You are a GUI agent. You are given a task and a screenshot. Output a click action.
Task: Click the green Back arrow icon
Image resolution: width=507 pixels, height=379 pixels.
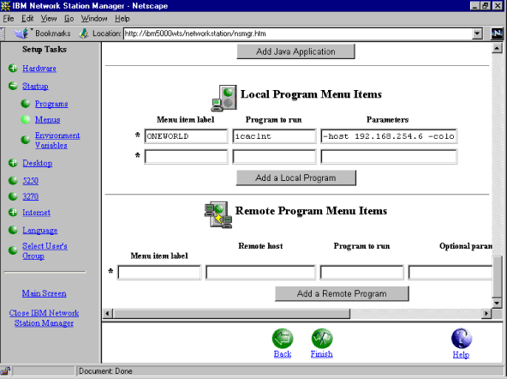pos(283,339)
